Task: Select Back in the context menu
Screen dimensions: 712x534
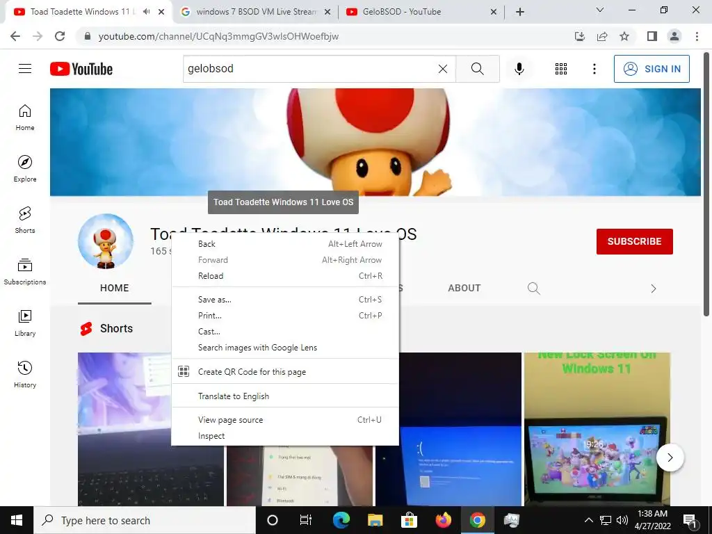Action: point(285,244)
